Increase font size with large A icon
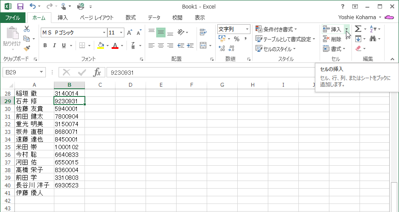This screenshot has height=212, width=399. [x=129, y=33]
